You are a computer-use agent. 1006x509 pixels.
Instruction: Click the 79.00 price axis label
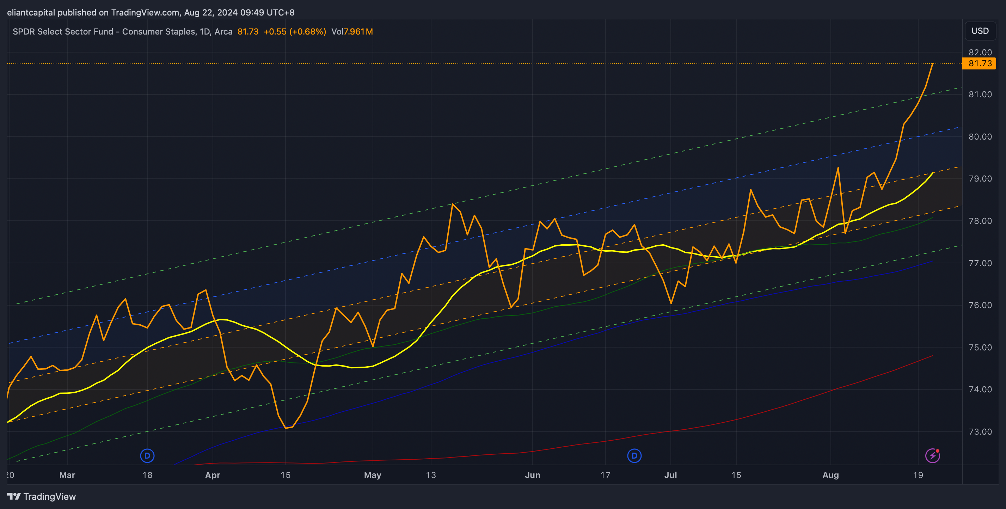980,178
